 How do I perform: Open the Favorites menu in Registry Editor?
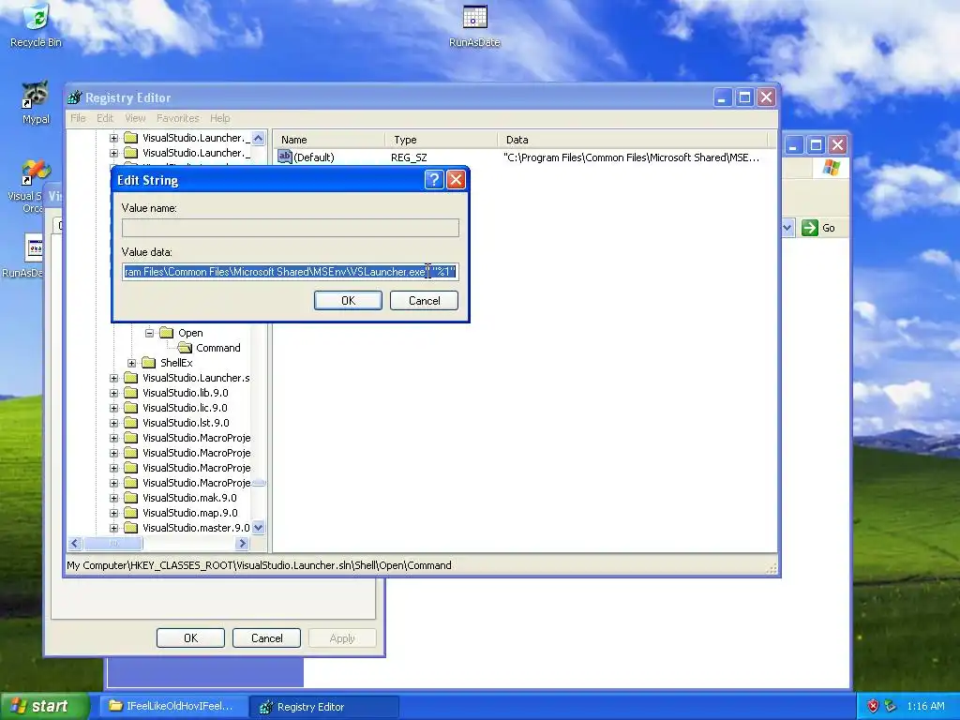[177, 118]
